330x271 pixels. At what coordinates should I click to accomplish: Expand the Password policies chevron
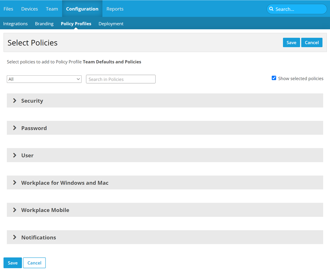tap(15, 128)
